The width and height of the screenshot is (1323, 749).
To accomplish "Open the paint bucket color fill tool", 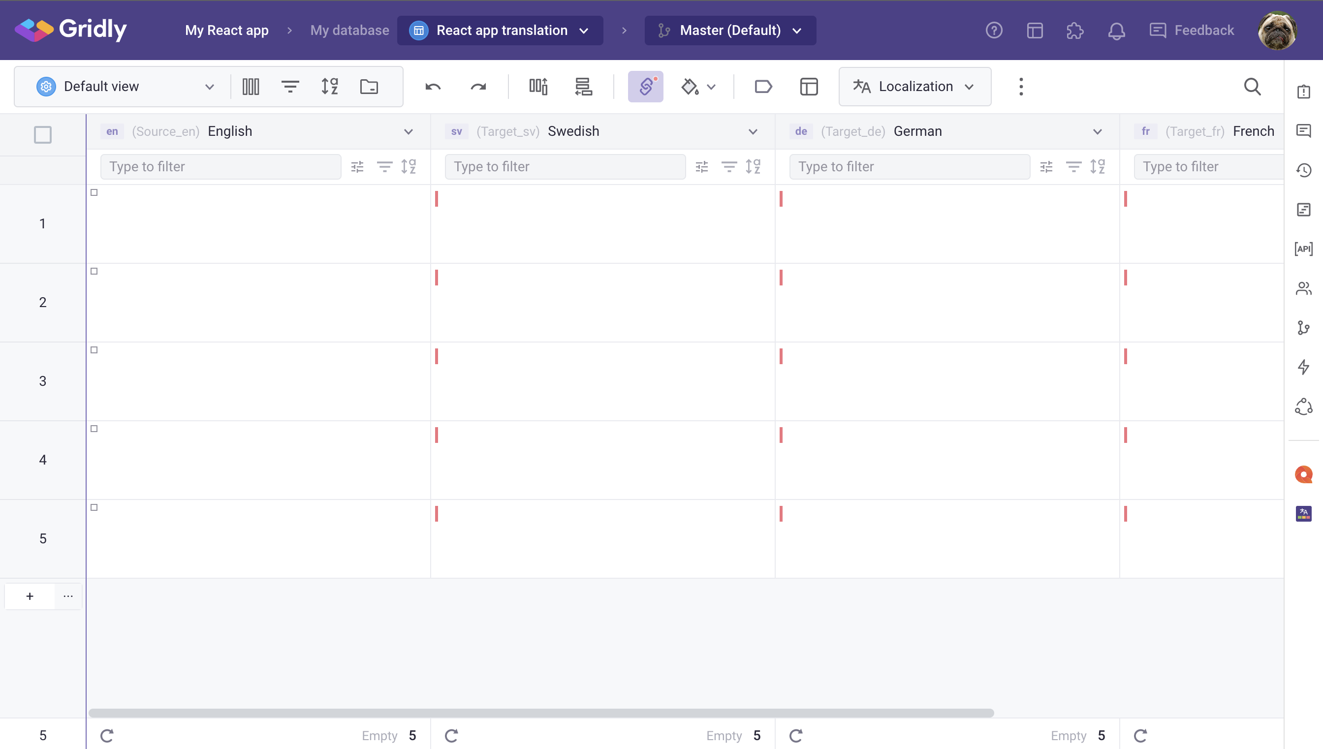I will [690, 87].
